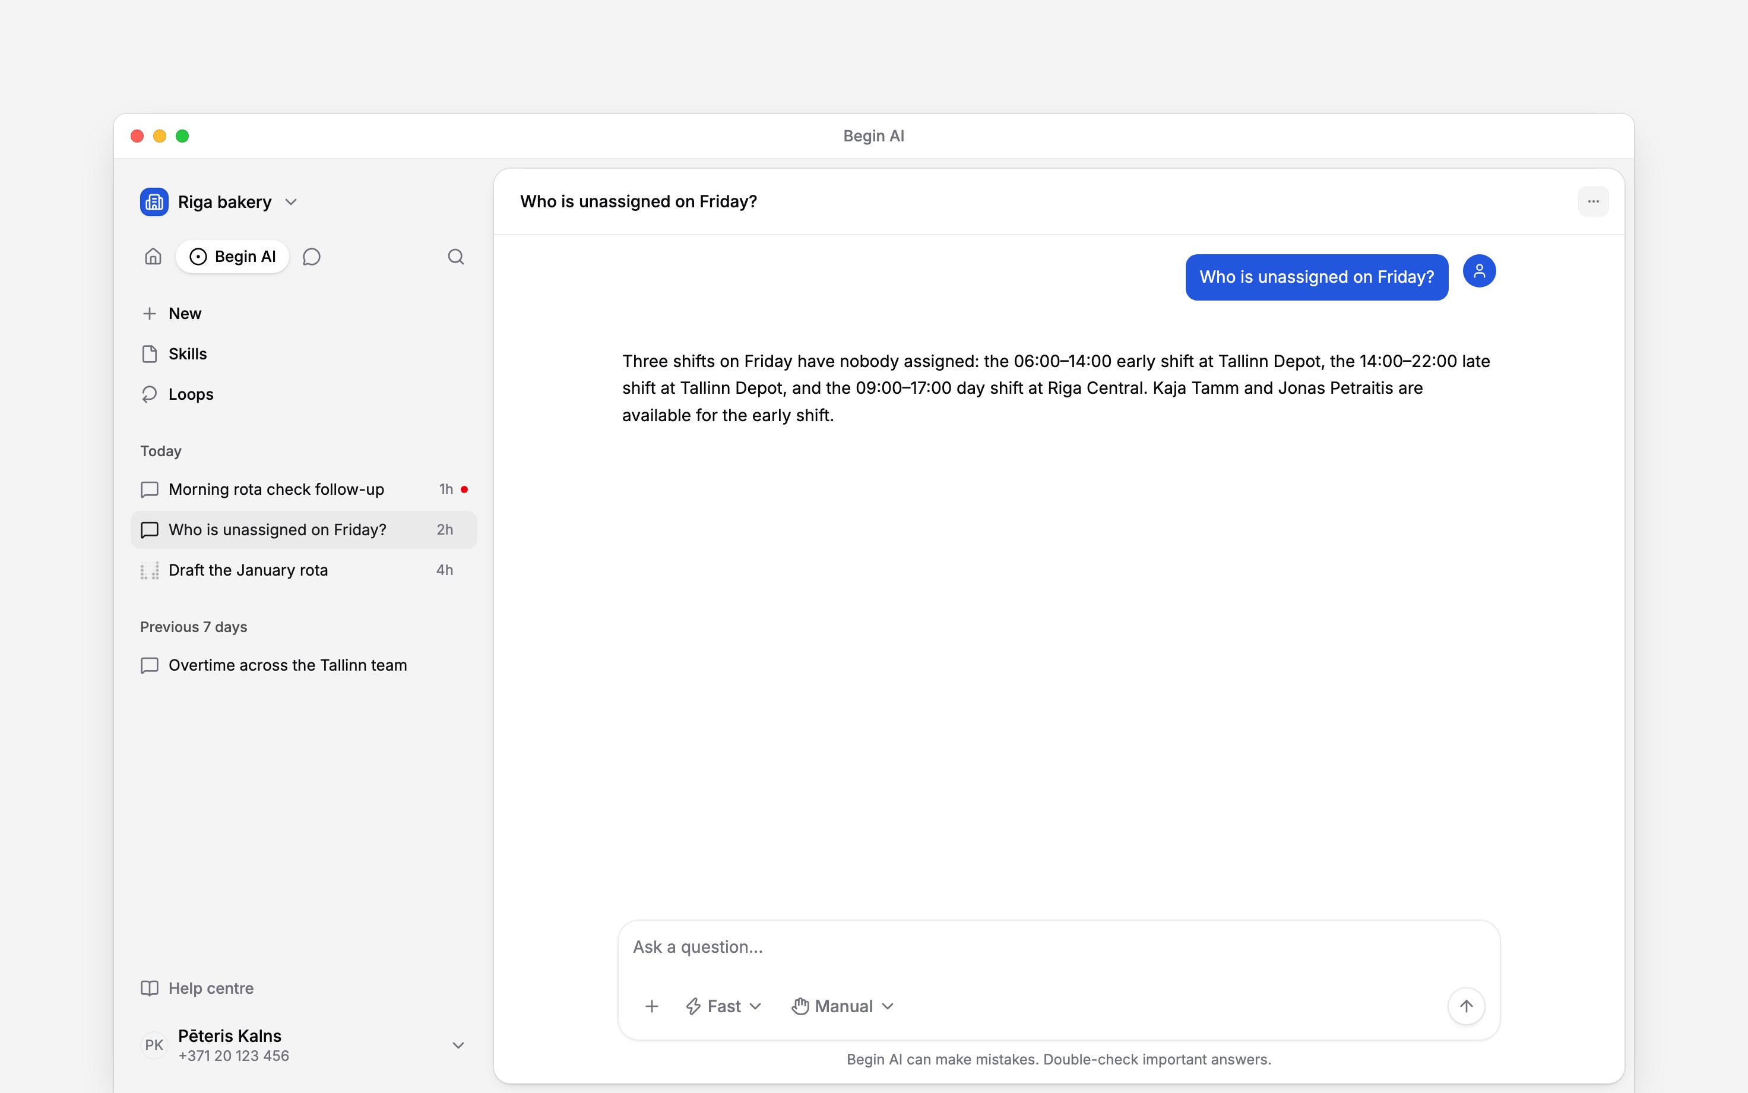Open the Home icon in sidebar
1748x1093 pixels.
(153, 257)
